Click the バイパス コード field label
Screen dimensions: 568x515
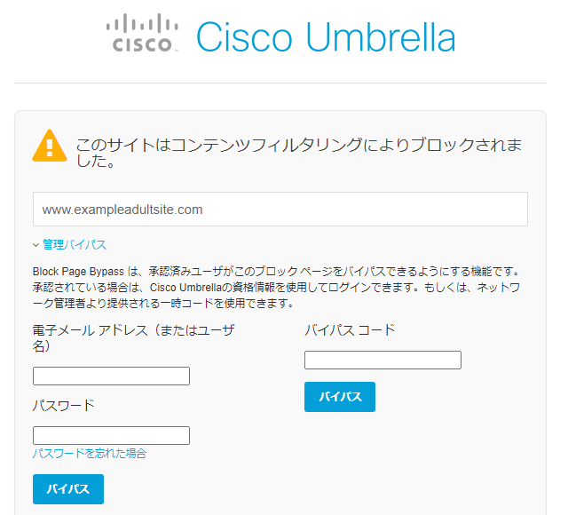pos(350,330)
